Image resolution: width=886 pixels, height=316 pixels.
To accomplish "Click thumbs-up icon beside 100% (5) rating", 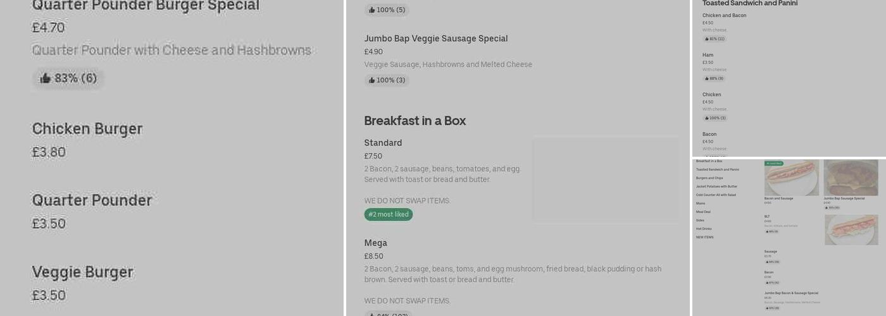I will [371, 10].
